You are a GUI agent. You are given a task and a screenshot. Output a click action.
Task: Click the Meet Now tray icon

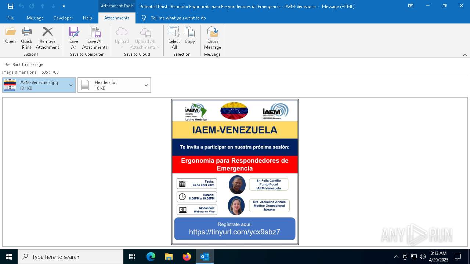[x=405, y=257]
